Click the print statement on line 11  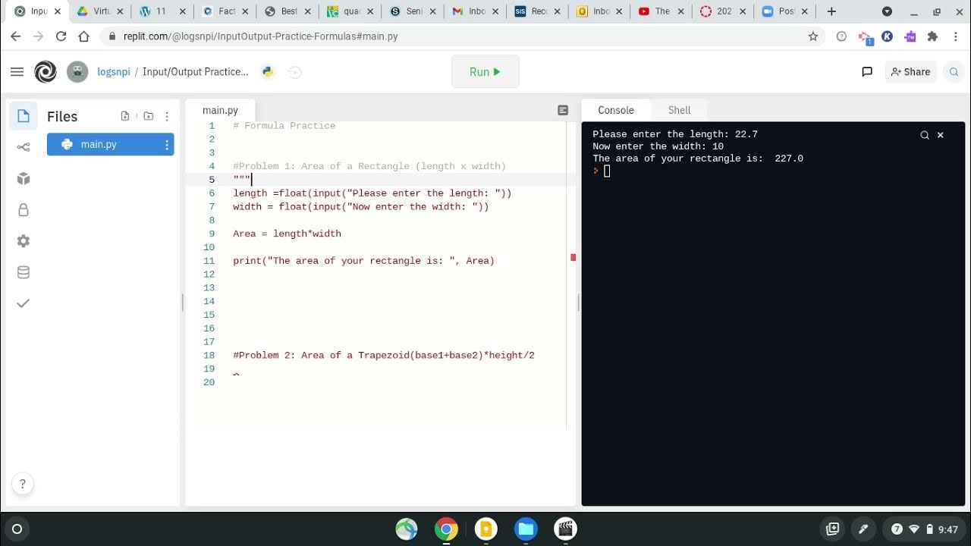(363, 261)
